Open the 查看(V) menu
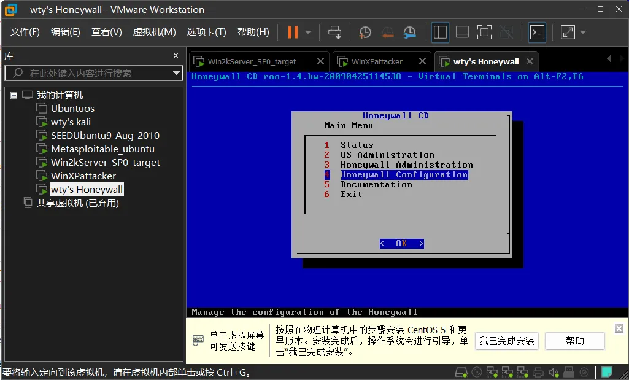 pos(106,32)
